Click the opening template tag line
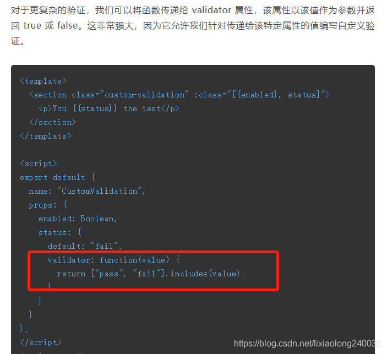The width and height of the screenshot is (387, 354). (x=43, y=81)
